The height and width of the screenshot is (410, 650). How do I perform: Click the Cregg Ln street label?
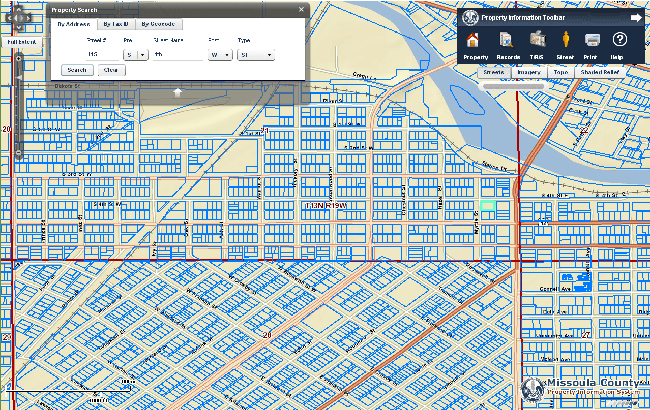365,76
